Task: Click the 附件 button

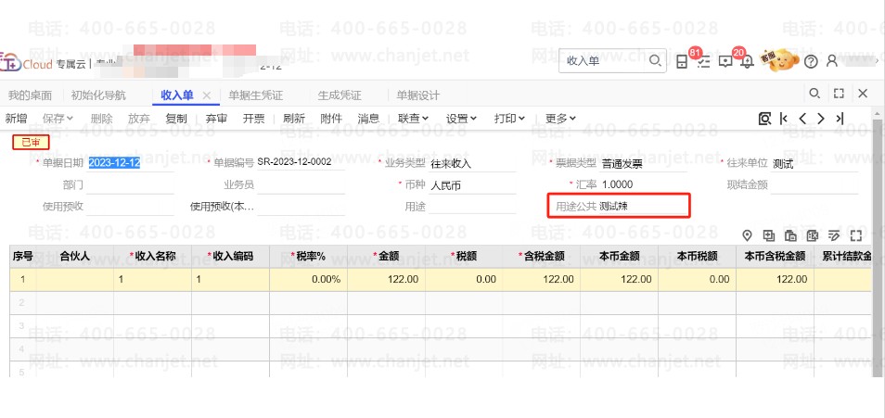Action: pyautogui.click(x=331, y=119)
